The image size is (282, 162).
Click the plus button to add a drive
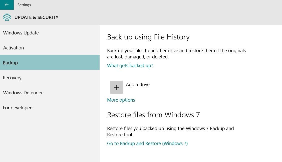117,87
